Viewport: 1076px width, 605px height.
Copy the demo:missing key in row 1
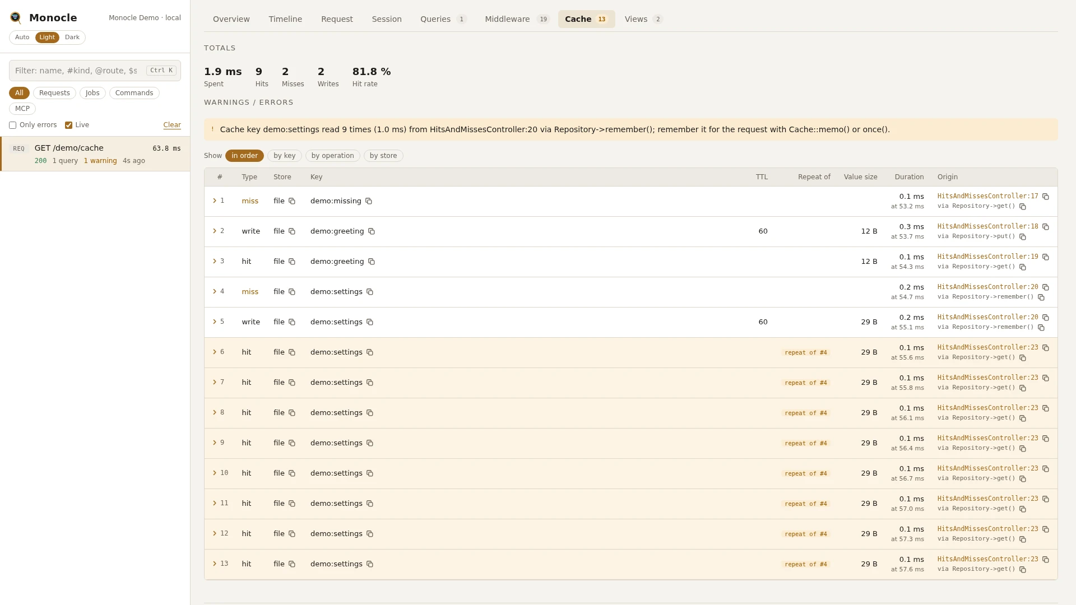pos(369,201)
